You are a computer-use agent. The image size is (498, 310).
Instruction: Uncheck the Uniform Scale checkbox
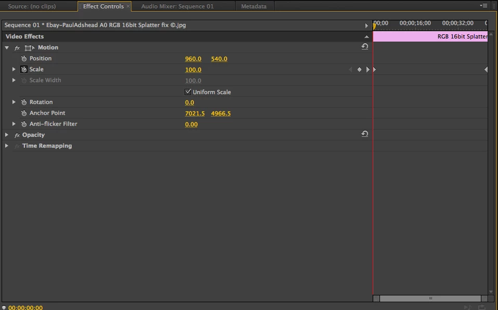(x=188, y=92)
